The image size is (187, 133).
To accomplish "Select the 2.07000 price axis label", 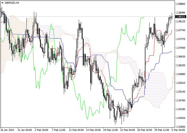I will tap(181, 48).
